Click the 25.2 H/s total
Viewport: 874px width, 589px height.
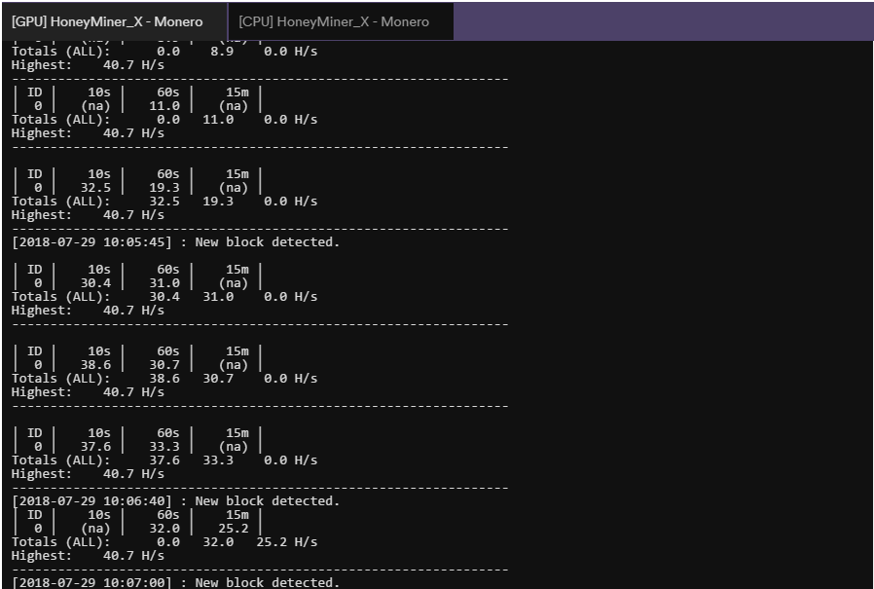(x=286, y=542)
